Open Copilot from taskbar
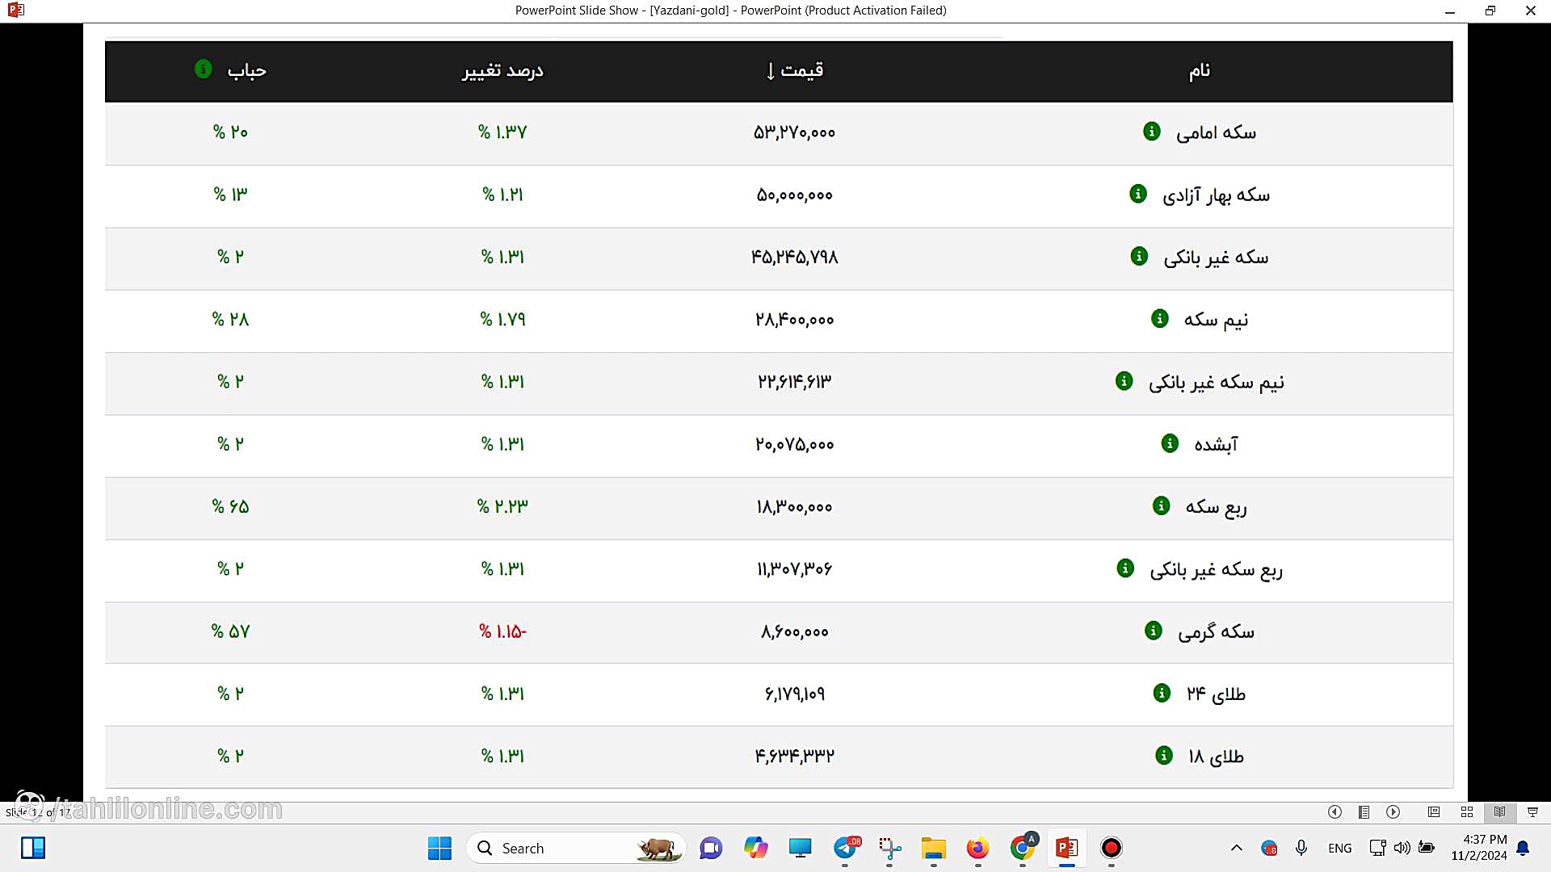The width and height of the screenshot is (1551, 872). click(755, 848)
